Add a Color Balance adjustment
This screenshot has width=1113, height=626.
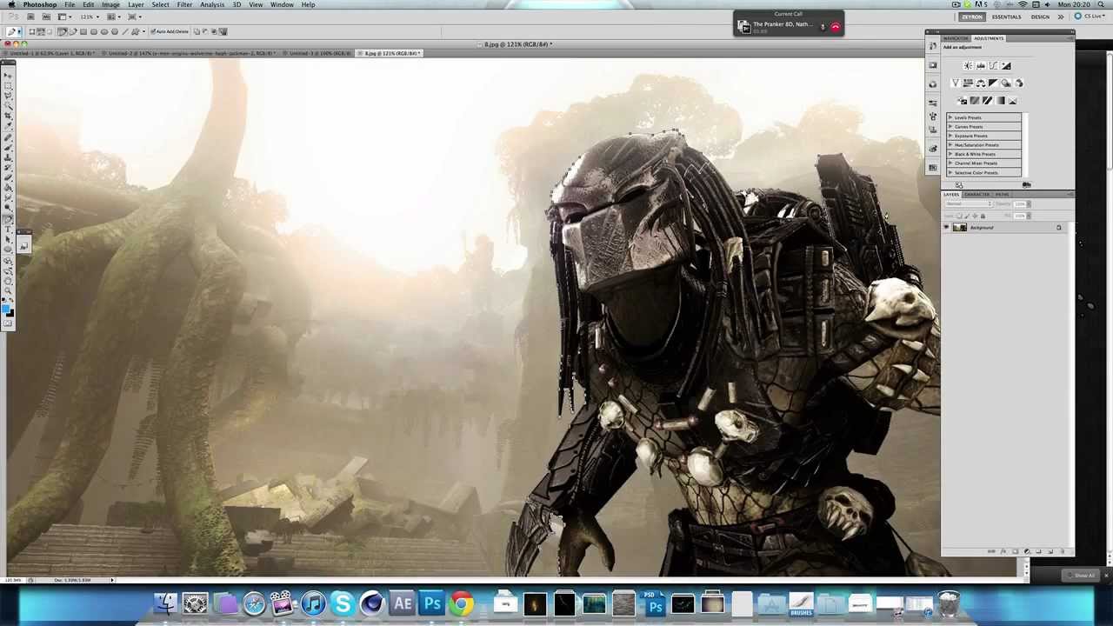tap(981, 83)
